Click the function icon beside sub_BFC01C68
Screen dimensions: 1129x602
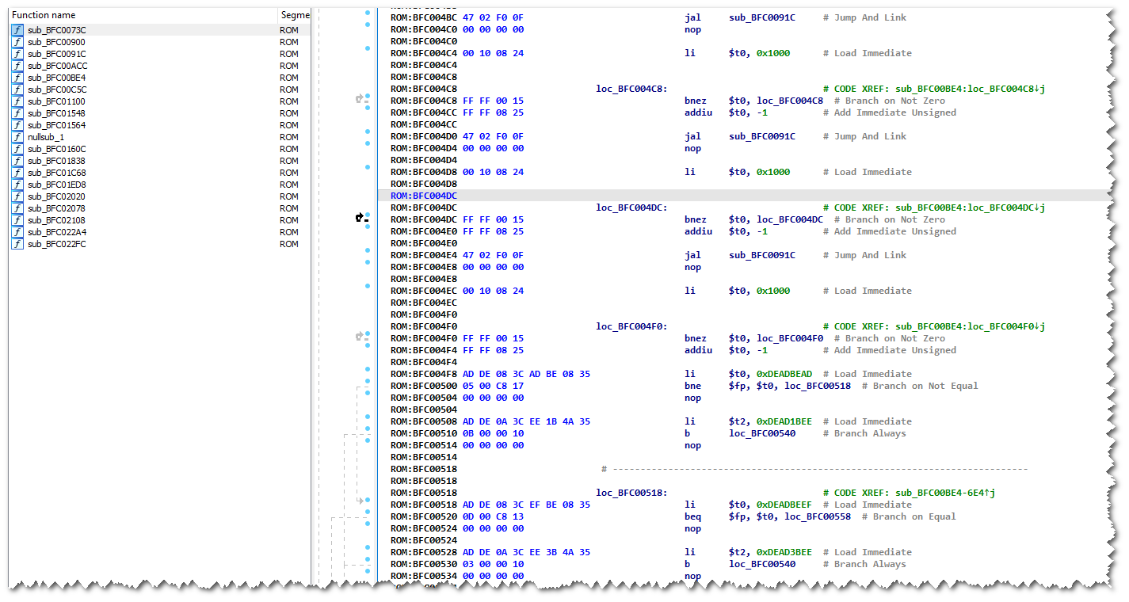17,173
